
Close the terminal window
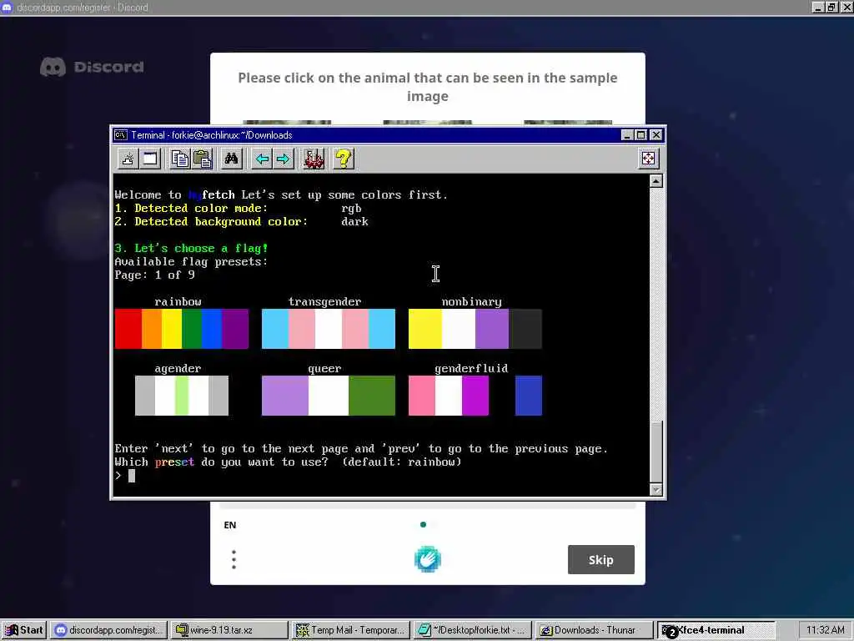point(656,135)
